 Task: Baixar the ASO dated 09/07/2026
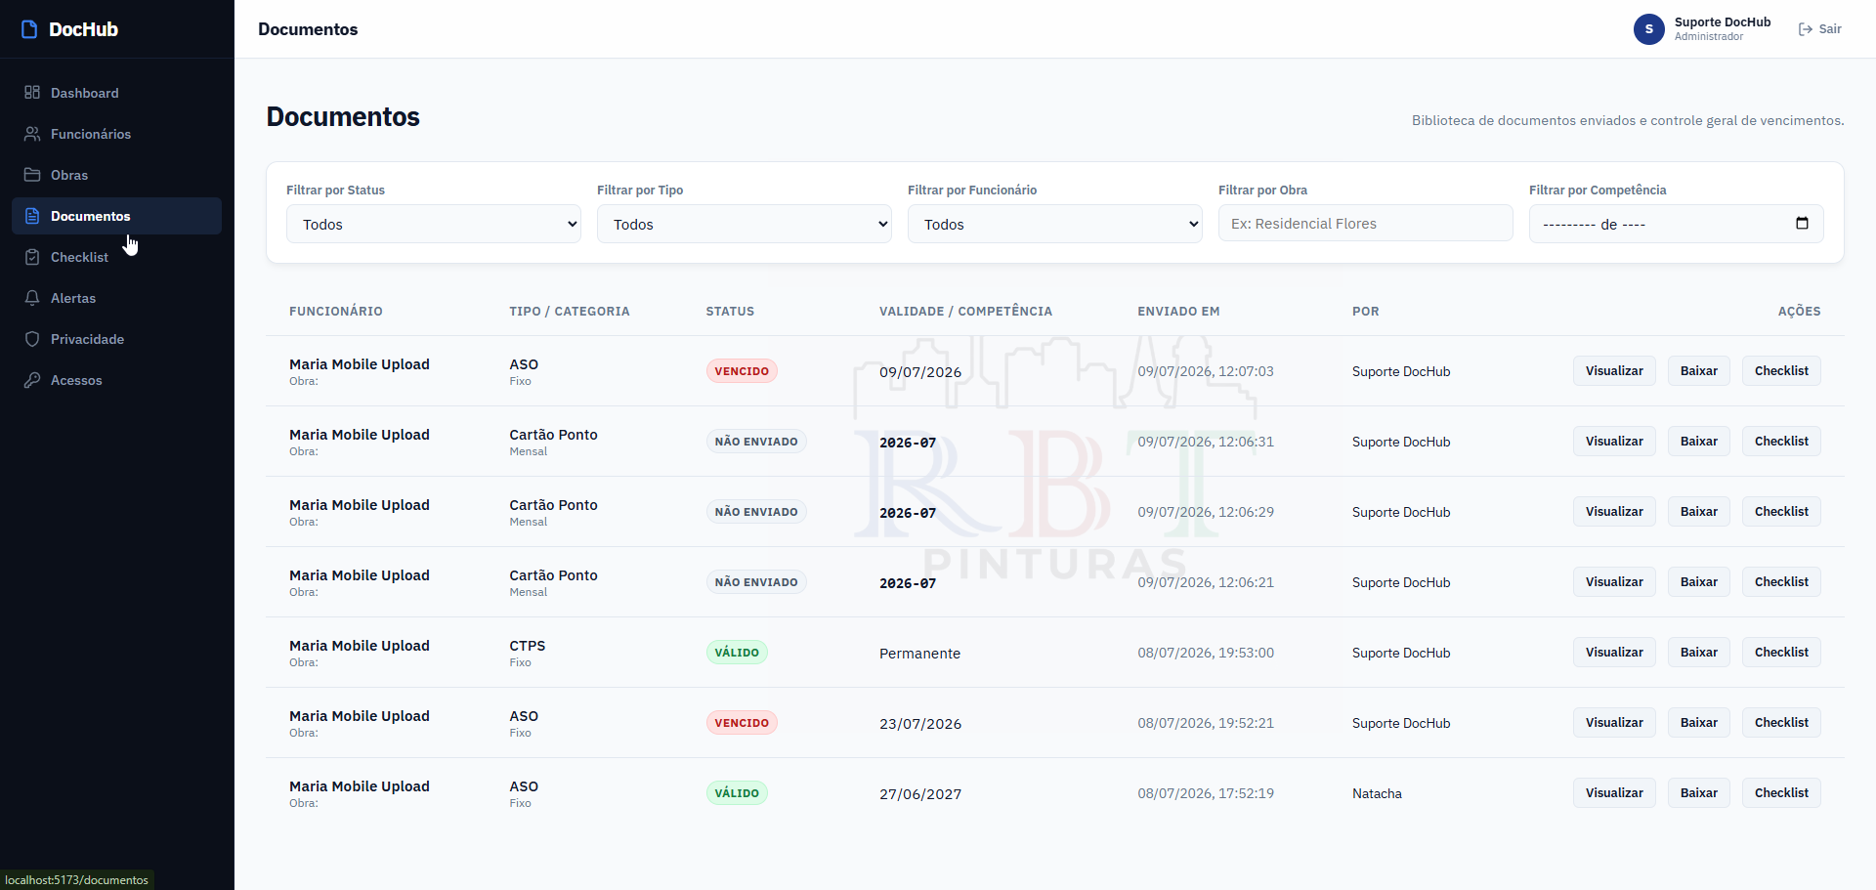pyautogui.click(x=1699, y=371)
